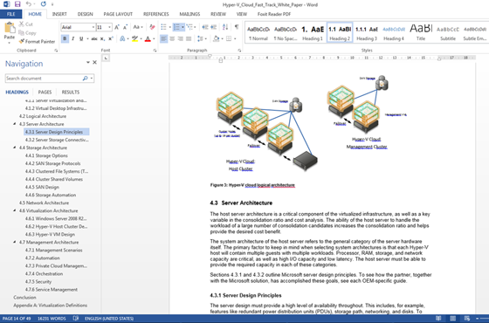
Task: Decrease the paragraph indent
Action: (x=205, y=27)
